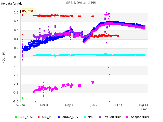Click the purple outlier point at -1.0

coord(109,101)
